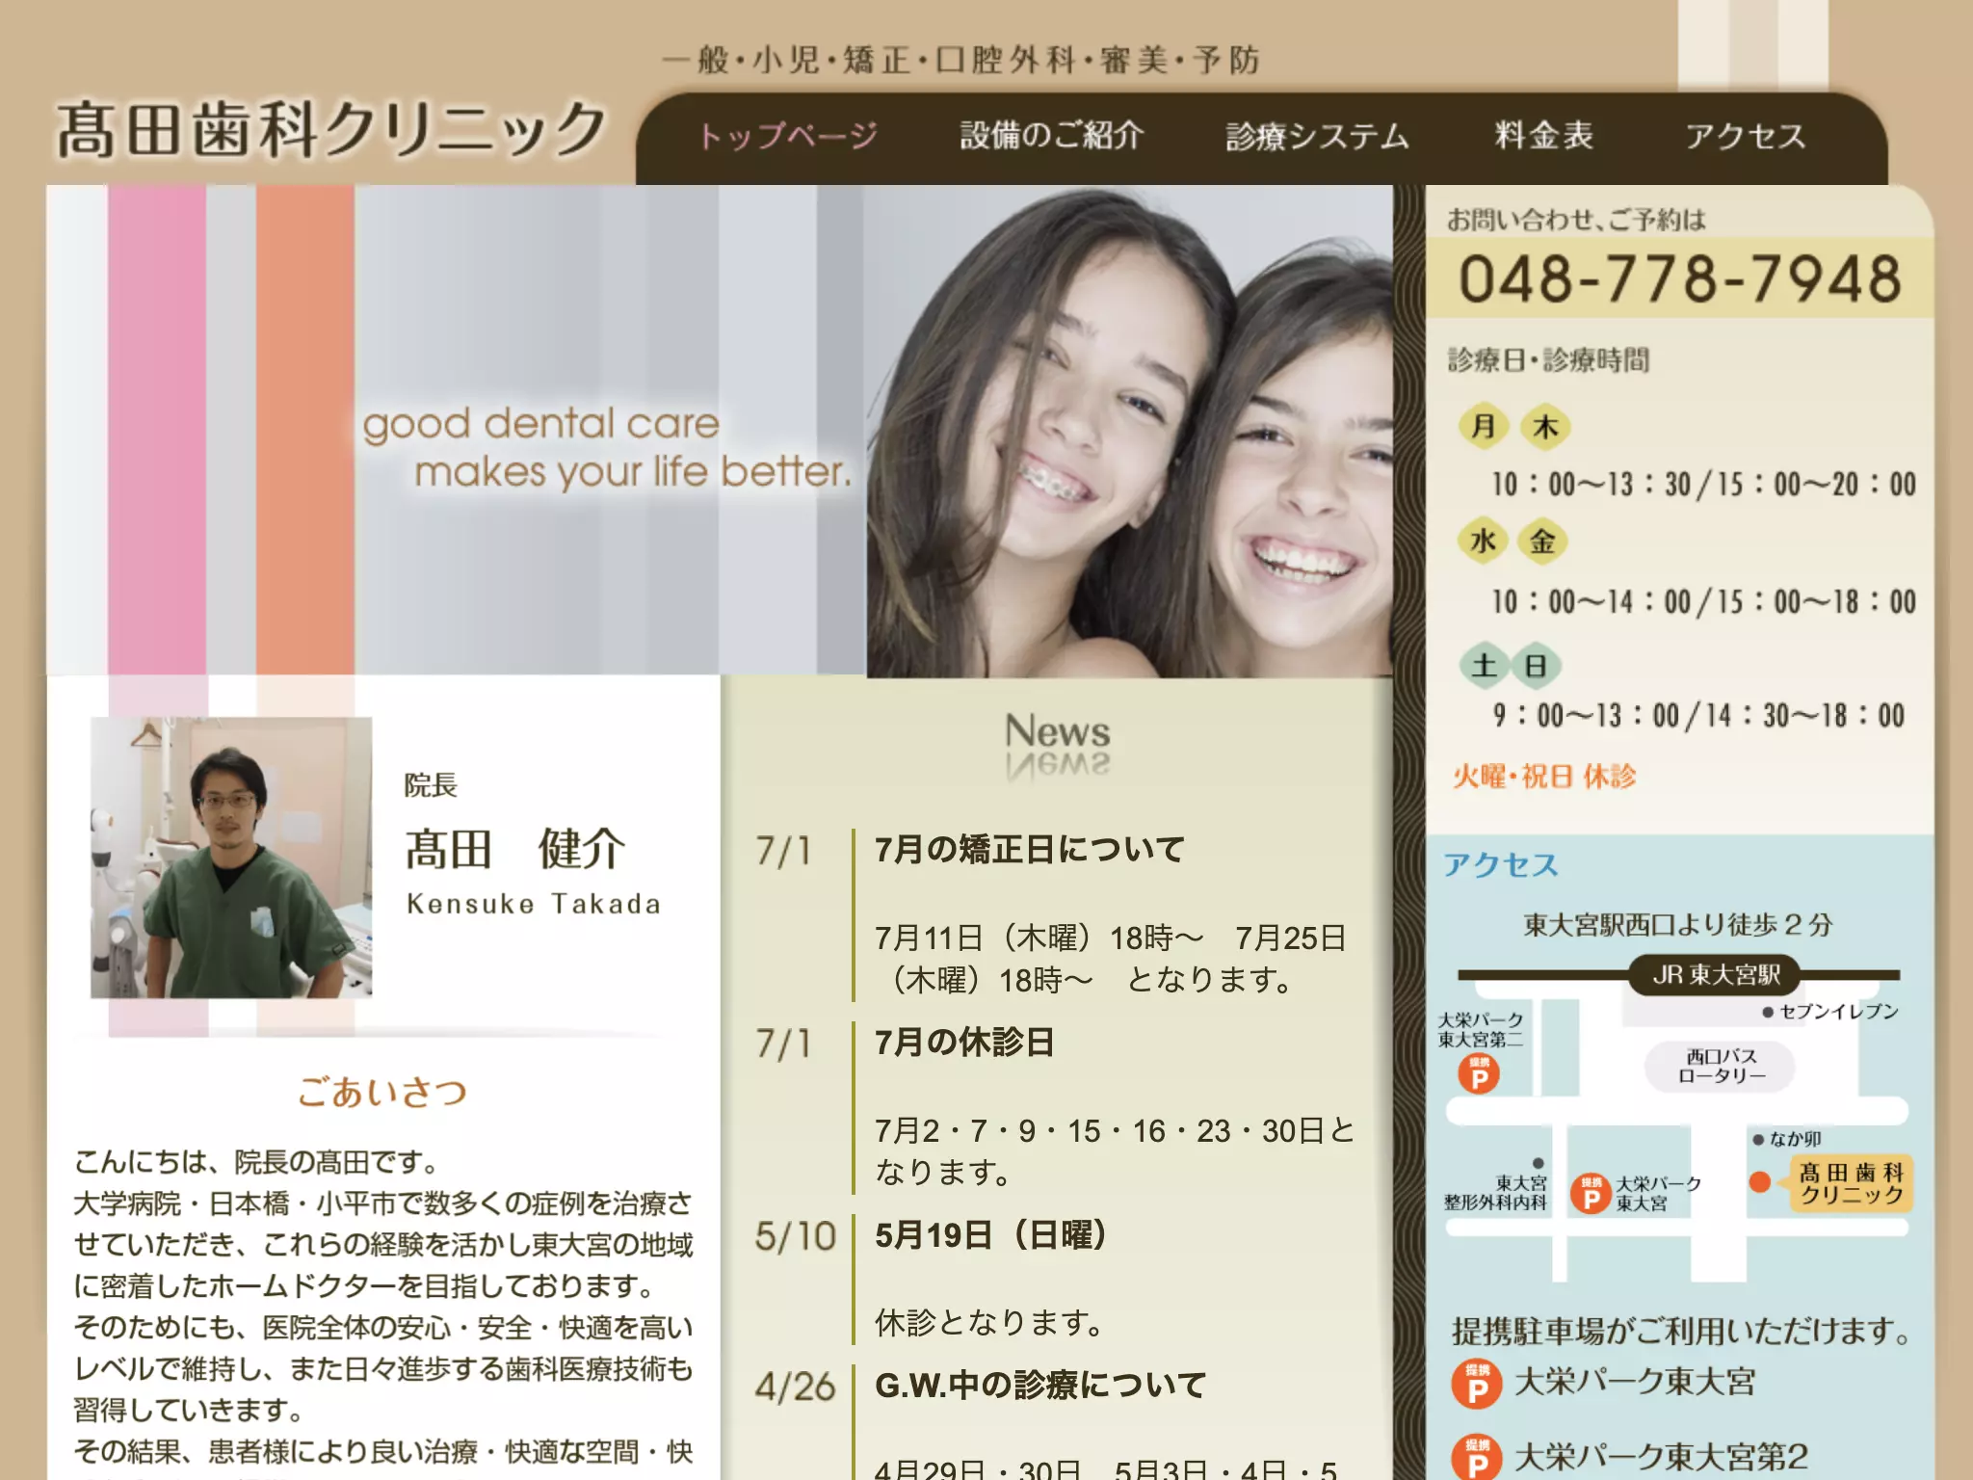This screenshot has width=1973, height=1480.
Task: Open news item 7月の矯正日について
Action: 1030,850
